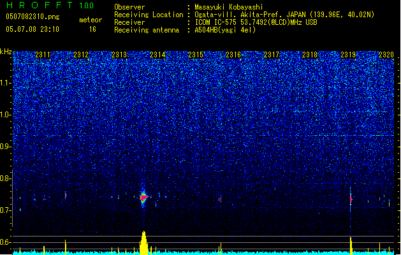Screen dimensions: 401x255
Task: Click the 1.1 kHz axis label
Action: (x=6, y=83)
